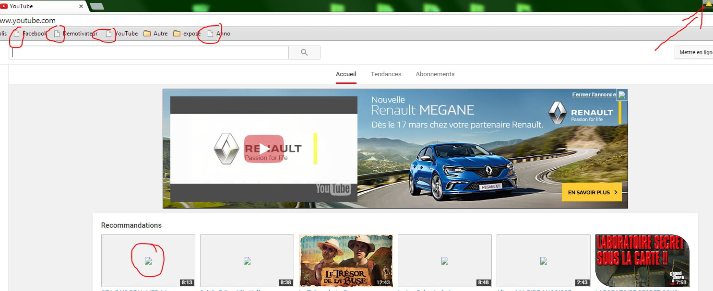Click the broken image icon beside Fermer l'annonce

[622, 95]
